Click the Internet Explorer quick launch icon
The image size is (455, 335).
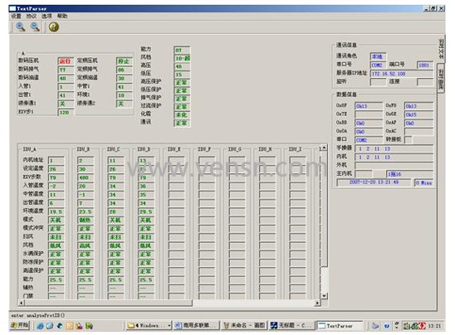point(40,326)
